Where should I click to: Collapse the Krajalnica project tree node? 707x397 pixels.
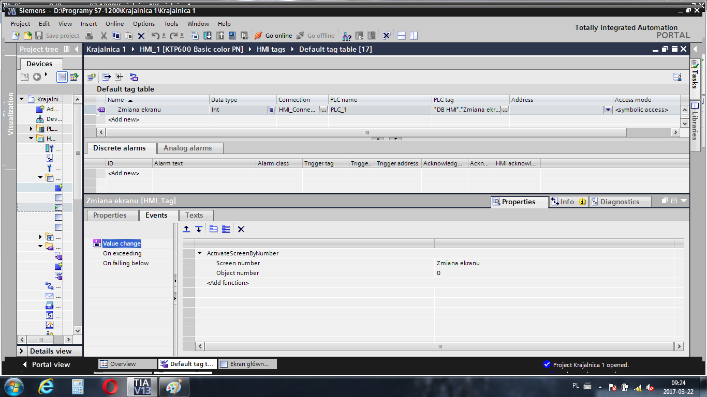22,99
